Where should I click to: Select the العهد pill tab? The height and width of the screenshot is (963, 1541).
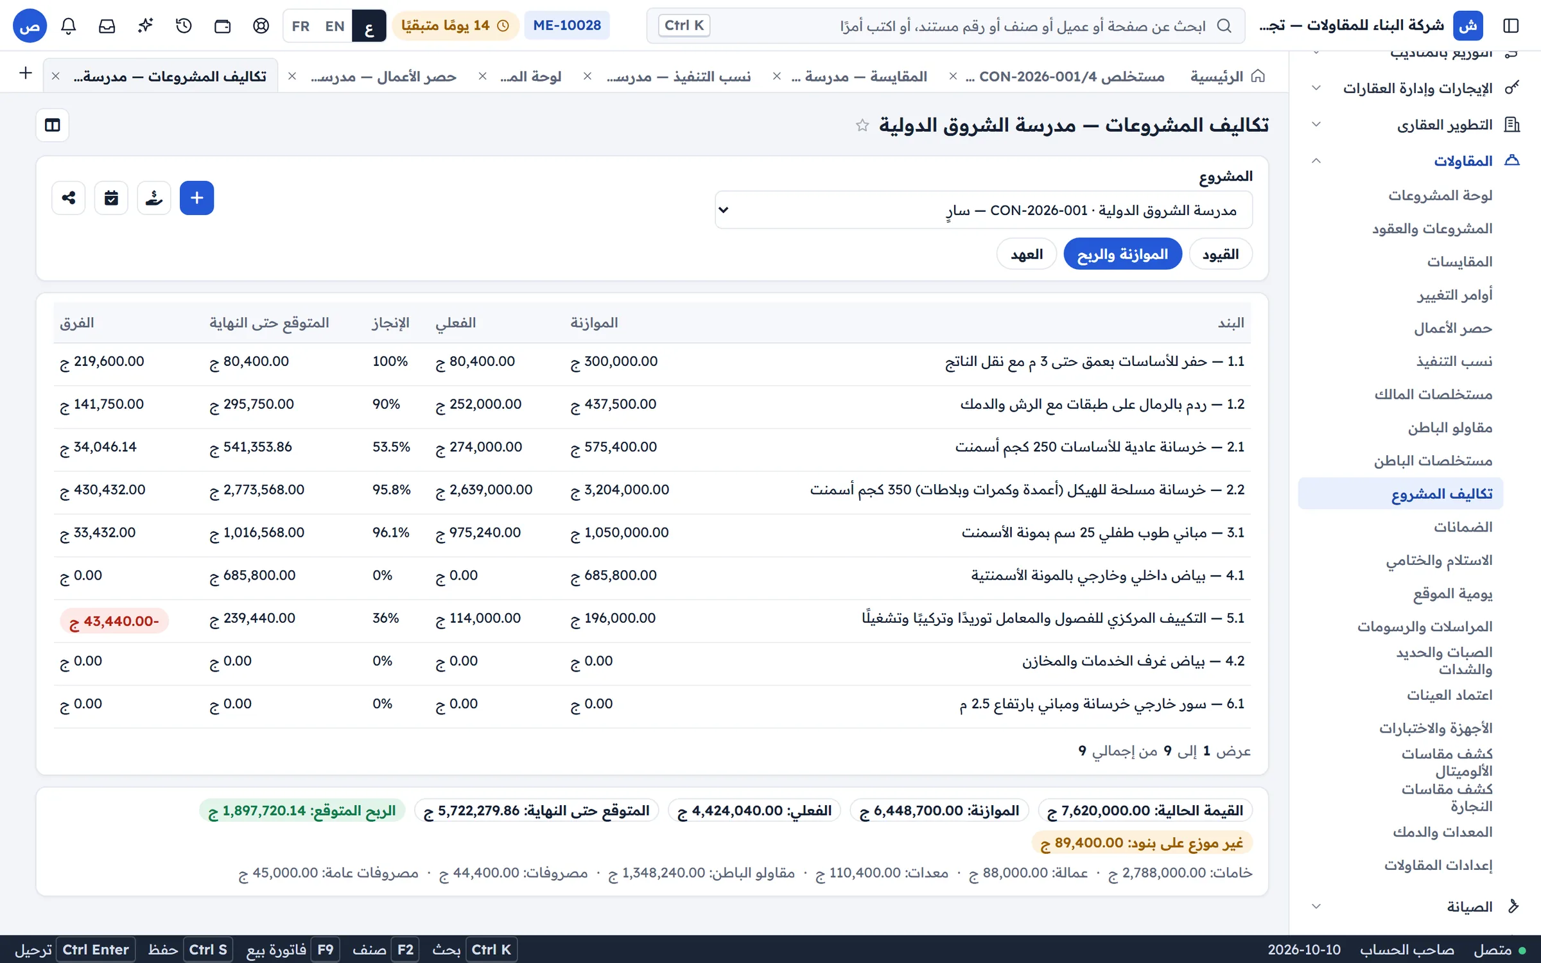(x=1027, y=254)
